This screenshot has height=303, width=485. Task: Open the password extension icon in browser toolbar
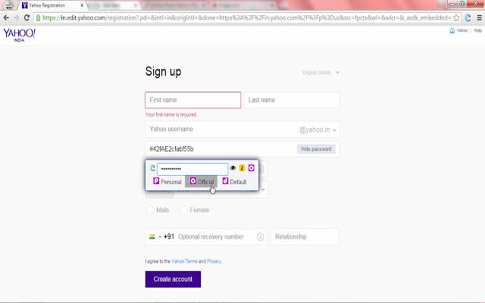pos(468,18)
